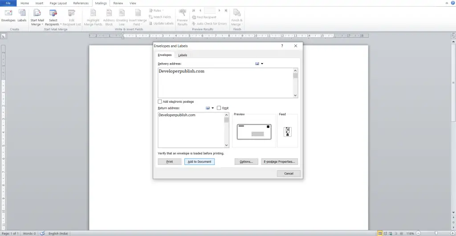Minimize the ribbon with caret icon
This screenshot has height=236, width=456.
point(447,3)
